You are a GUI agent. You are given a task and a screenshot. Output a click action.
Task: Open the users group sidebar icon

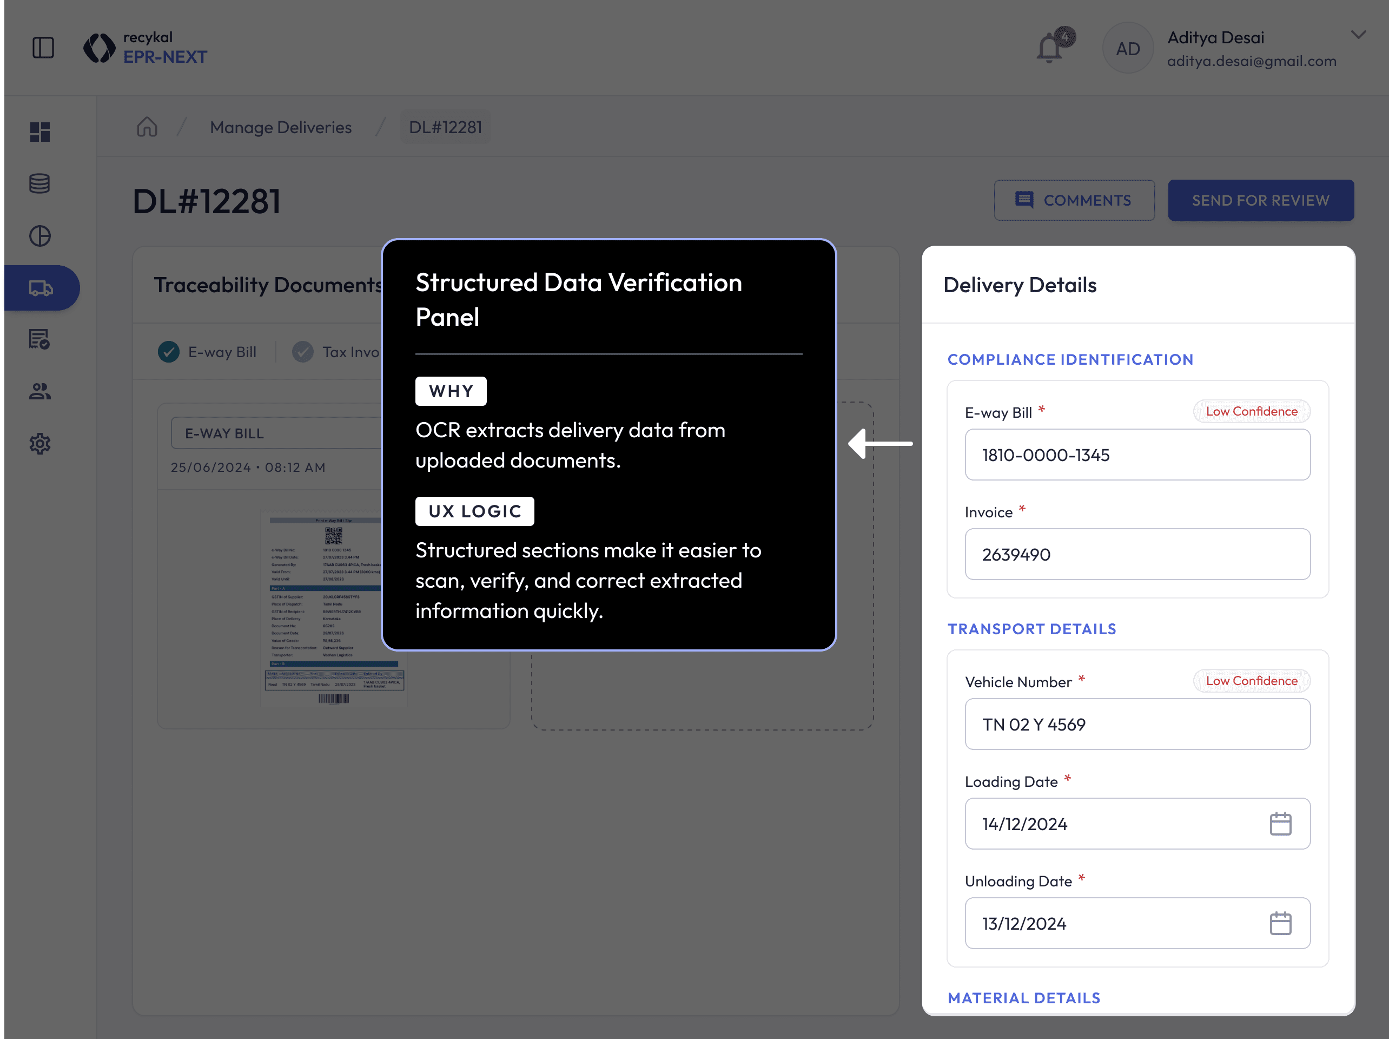39,391
